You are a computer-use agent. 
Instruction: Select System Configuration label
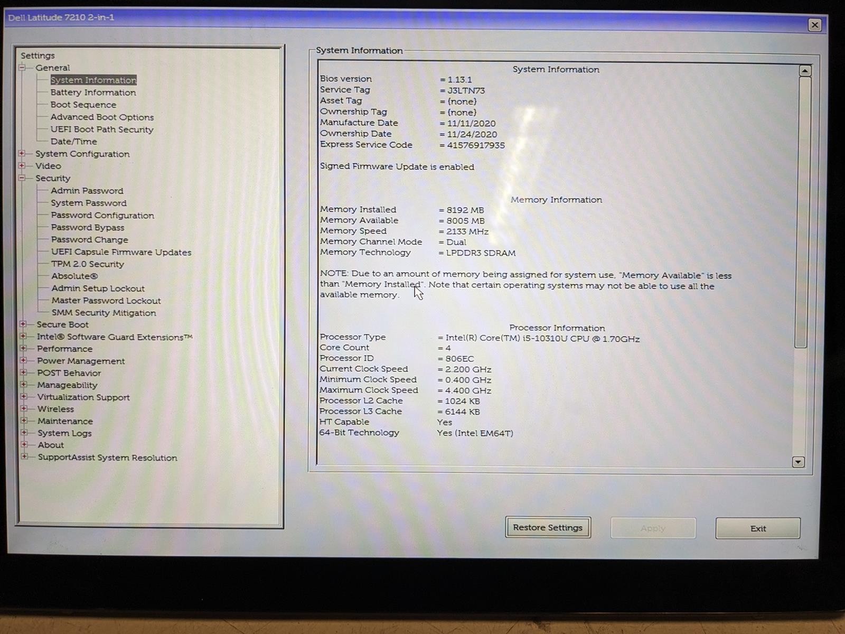click(x=82, y=154)
